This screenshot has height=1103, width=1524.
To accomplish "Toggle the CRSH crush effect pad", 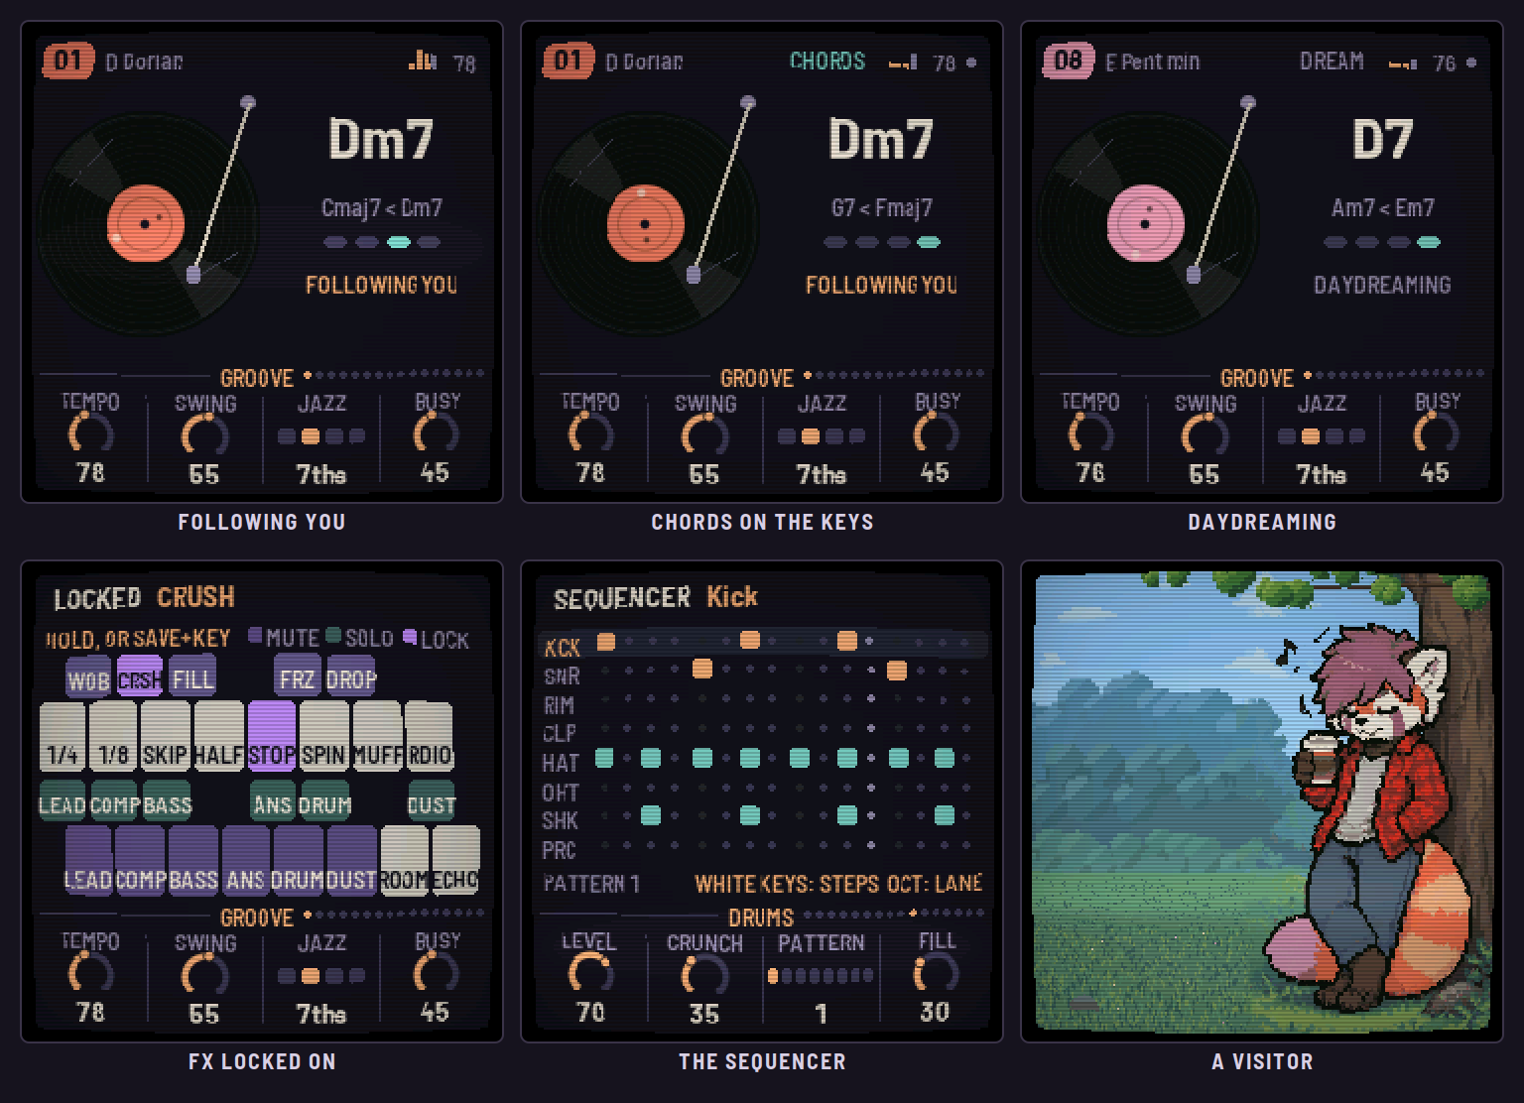I will click(x=140, y=676).
